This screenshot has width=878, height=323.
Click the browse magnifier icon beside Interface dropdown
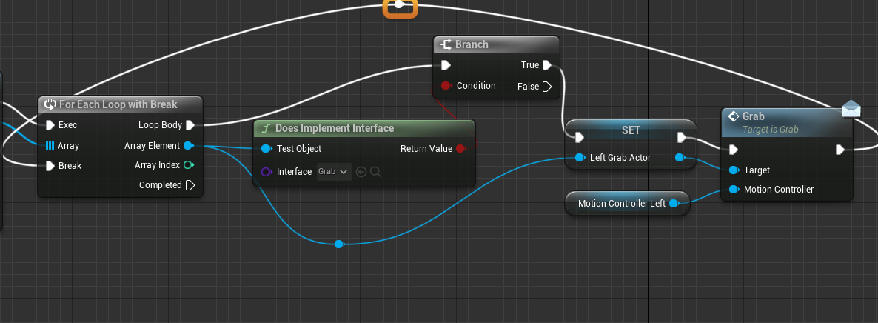(x=376, y=172)
